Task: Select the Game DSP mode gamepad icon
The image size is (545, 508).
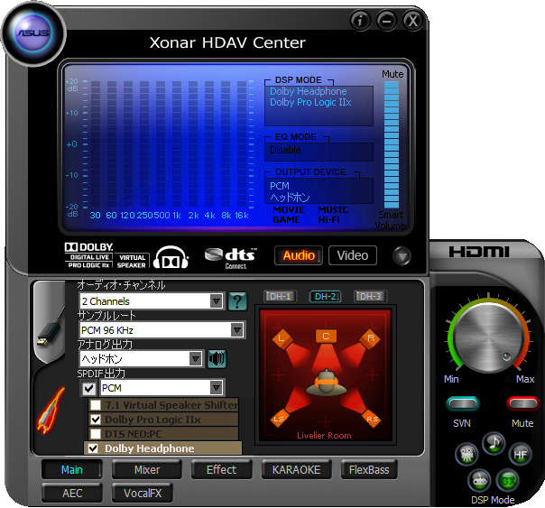Action: (477, 481)
